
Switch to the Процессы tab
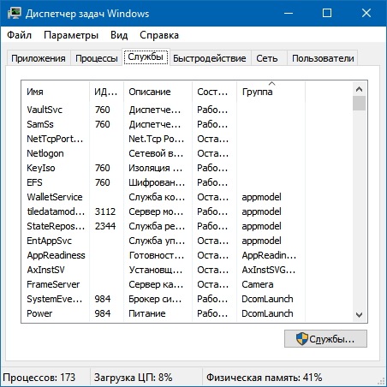pyautogui.click(x=97, y=58)
